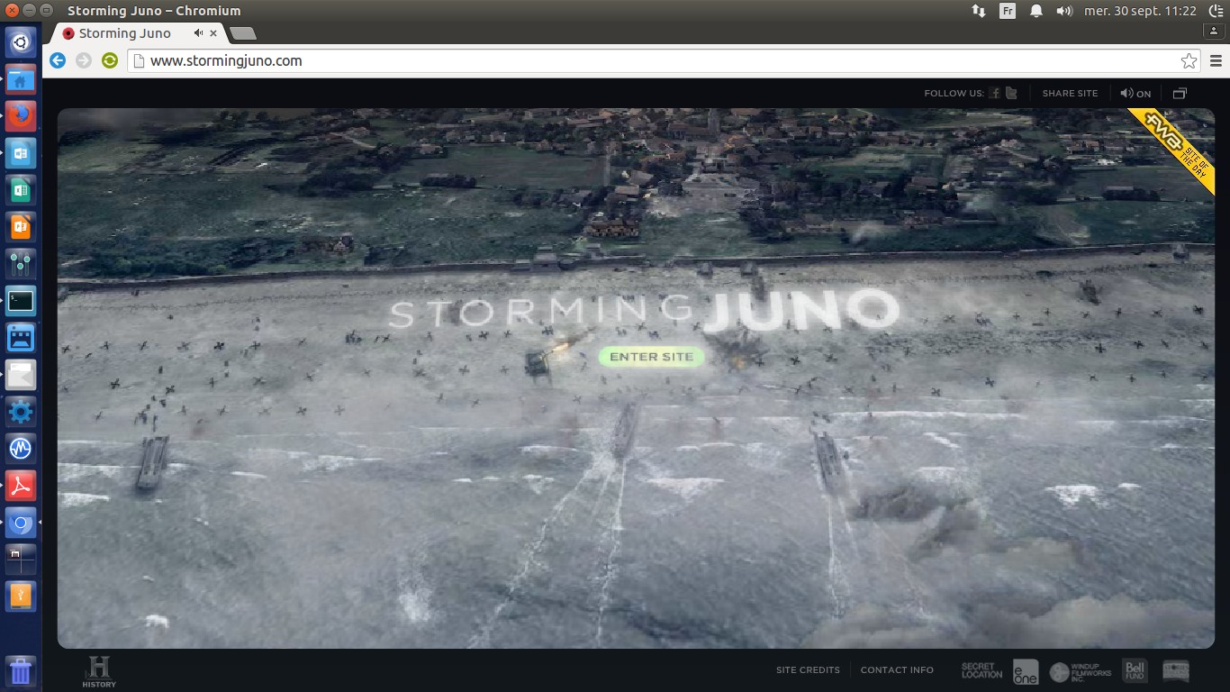Focus the address bar showing www.stormingjuno.com
1230x692 pixels.
664,60
